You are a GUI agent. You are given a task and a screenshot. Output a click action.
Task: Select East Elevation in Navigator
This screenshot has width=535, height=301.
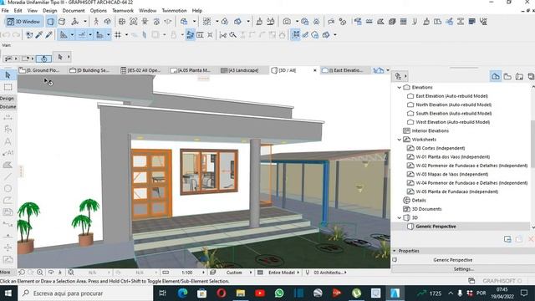click(451, 96)
